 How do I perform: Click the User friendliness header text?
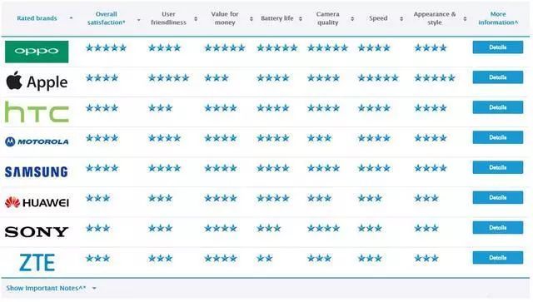pyautogui.click(x=168, y=18)
